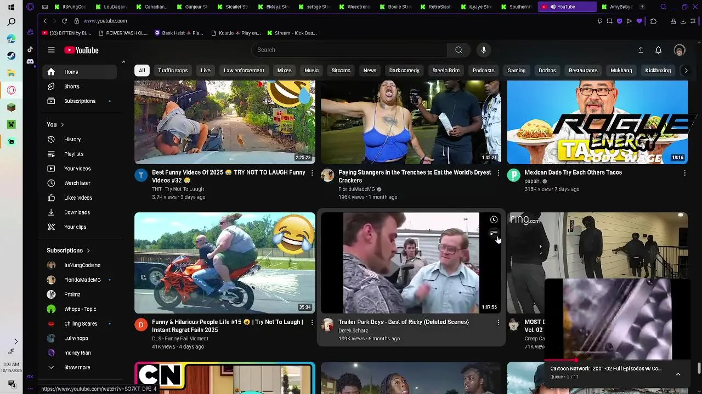Expand the You section chevron
Viewport: 702px width, 394px height.
[63, 125]
